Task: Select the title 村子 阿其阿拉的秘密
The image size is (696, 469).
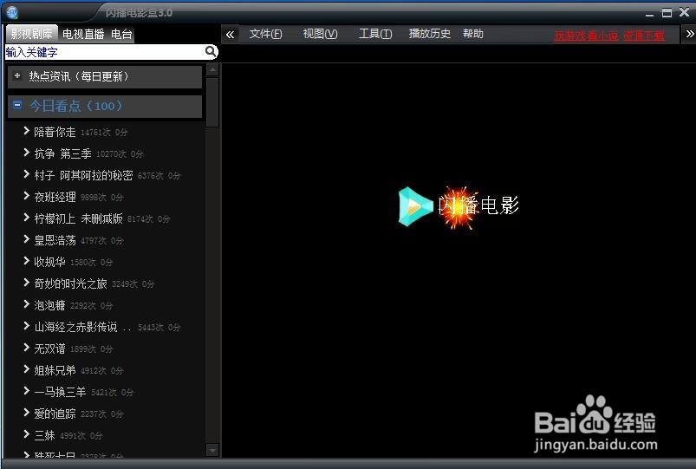Action: [x=83, y=175]
